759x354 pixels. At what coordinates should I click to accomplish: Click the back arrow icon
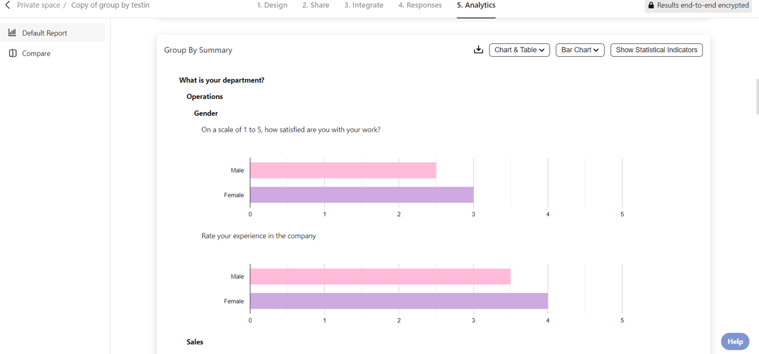8,5
